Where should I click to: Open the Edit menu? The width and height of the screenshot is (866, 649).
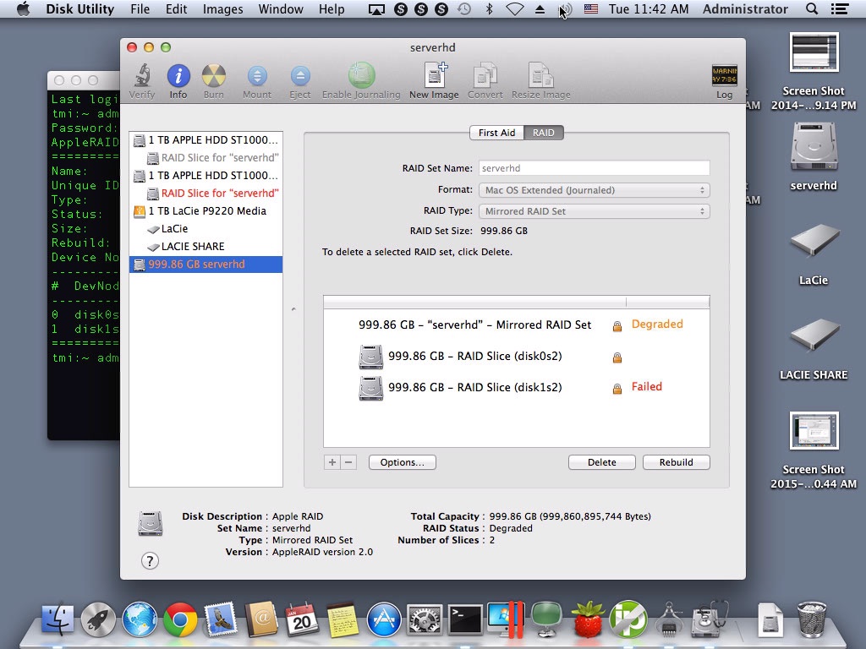pos(176,8)
